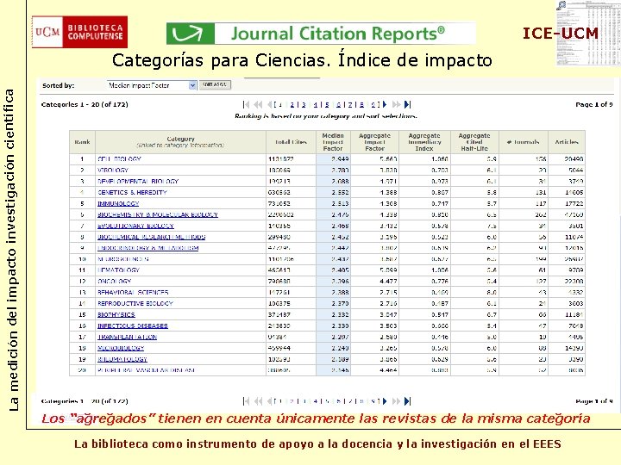Open the TRANSPLANTATION category

(x=127, y=337)
